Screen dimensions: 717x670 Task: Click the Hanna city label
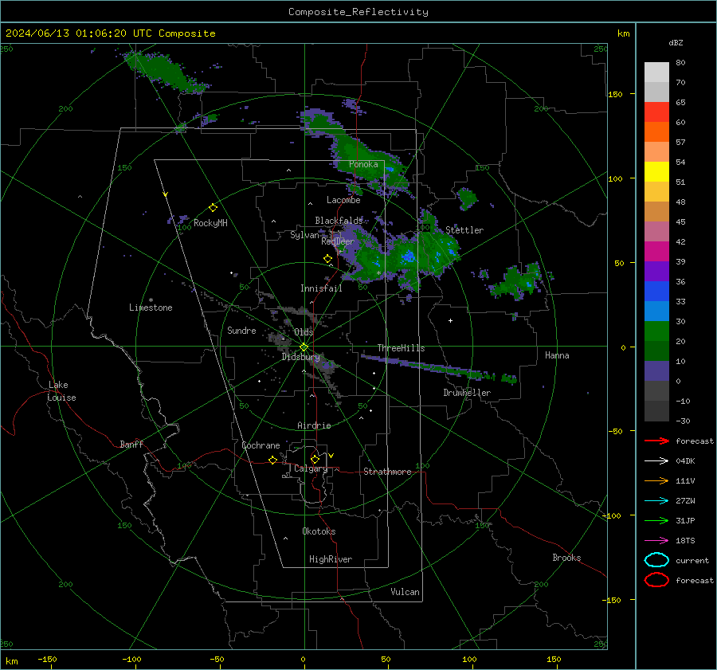coord(557,355)
